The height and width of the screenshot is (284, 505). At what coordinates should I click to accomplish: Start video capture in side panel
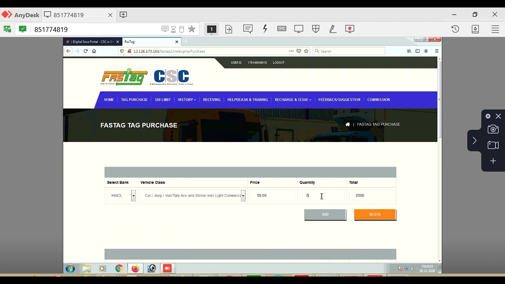pyautogui.click(x=493, y=145)
